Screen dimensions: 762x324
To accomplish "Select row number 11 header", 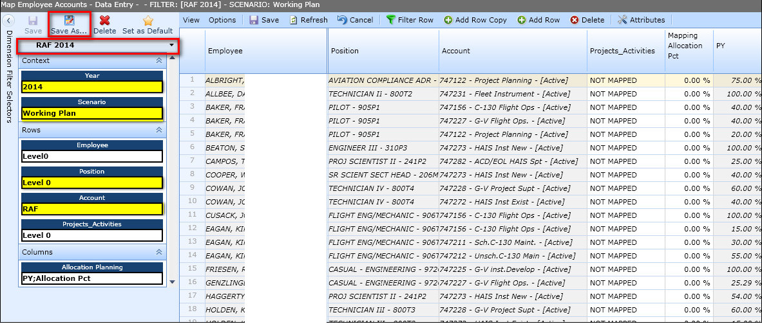I will (192, 215).
